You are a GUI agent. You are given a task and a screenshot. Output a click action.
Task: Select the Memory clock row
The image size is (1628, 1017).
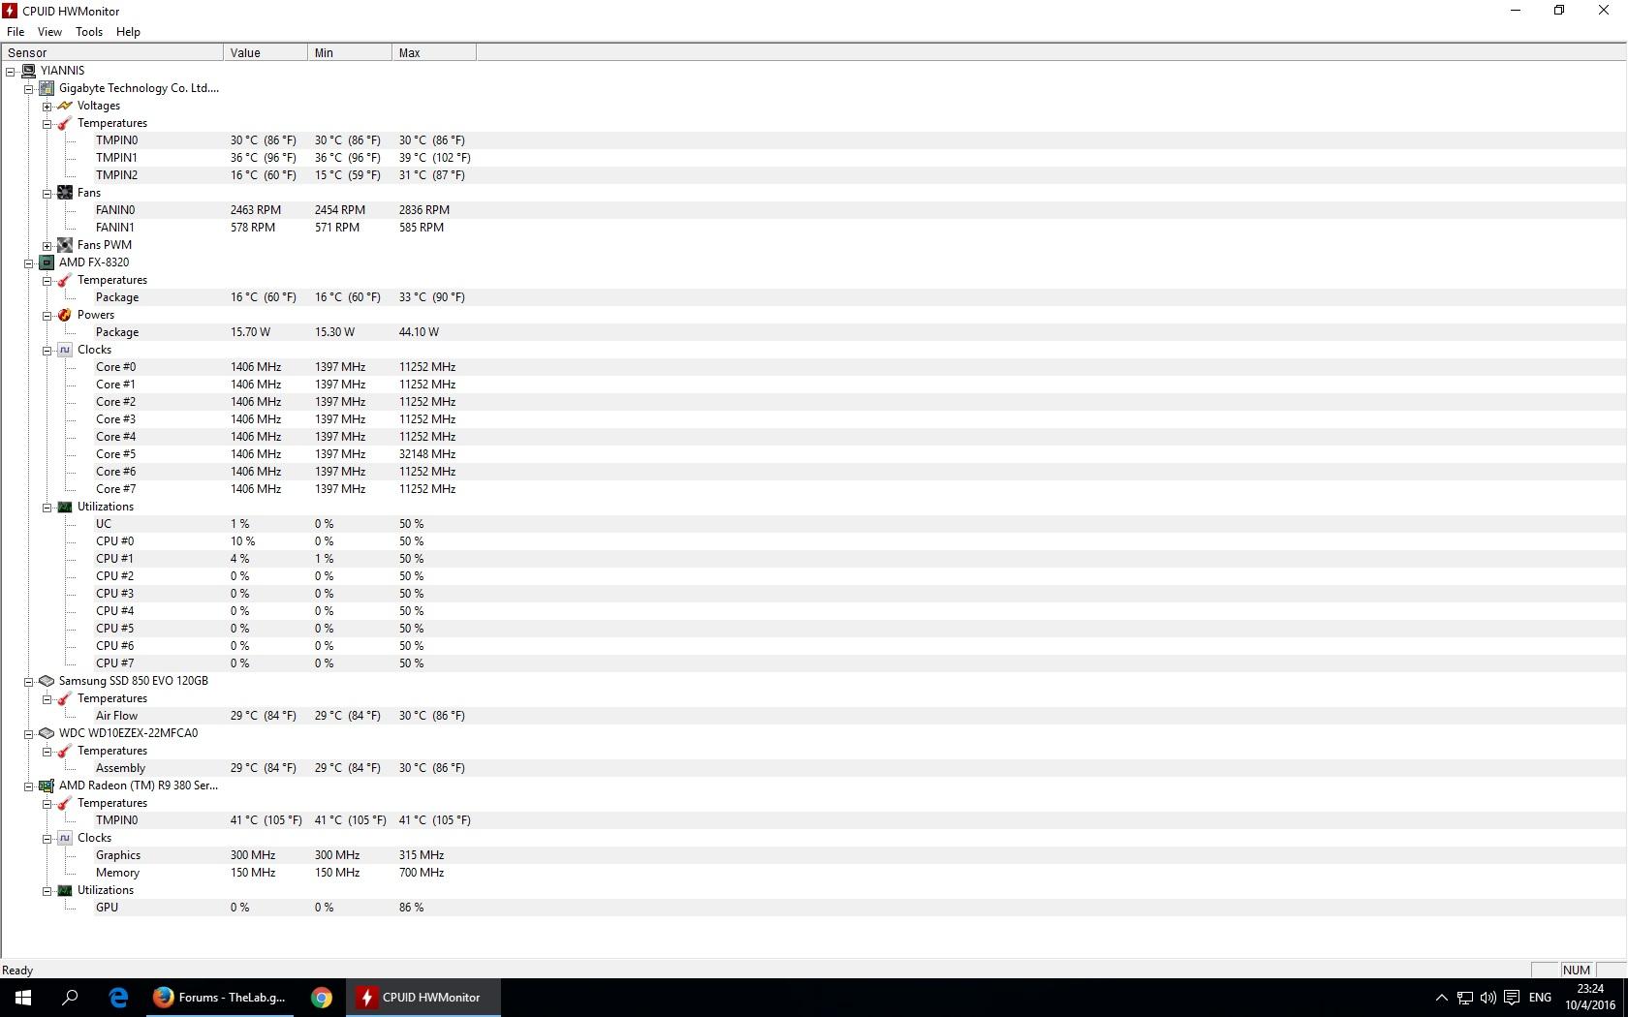coord(814,873)
